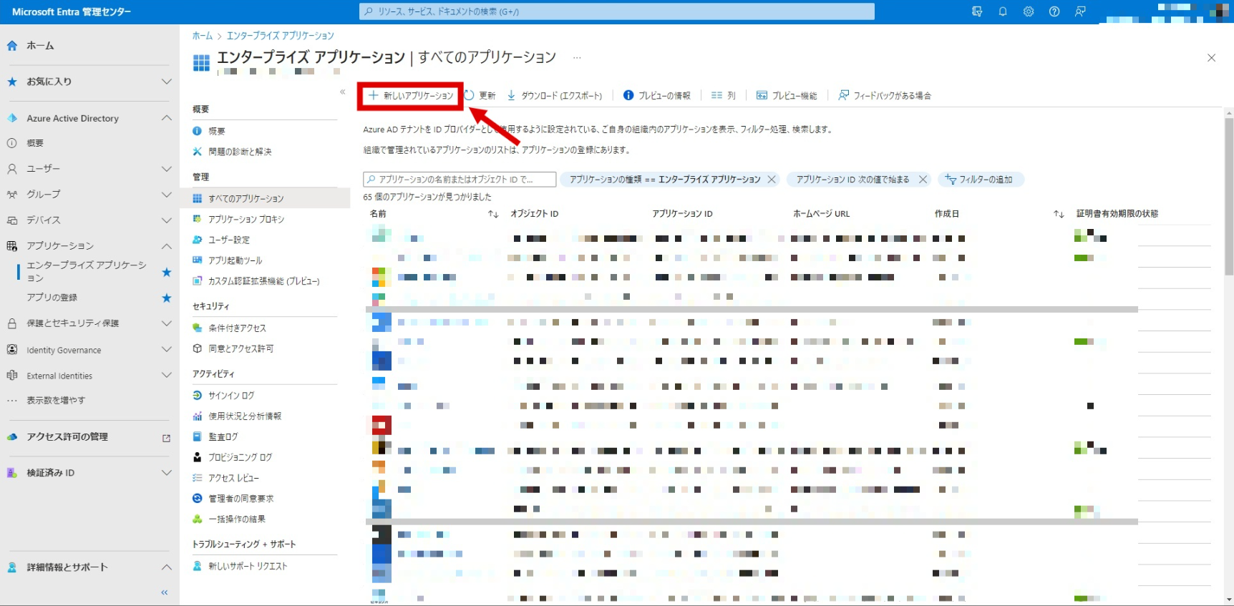
Task: Expand the ユーザー menu
Action: 166,169
